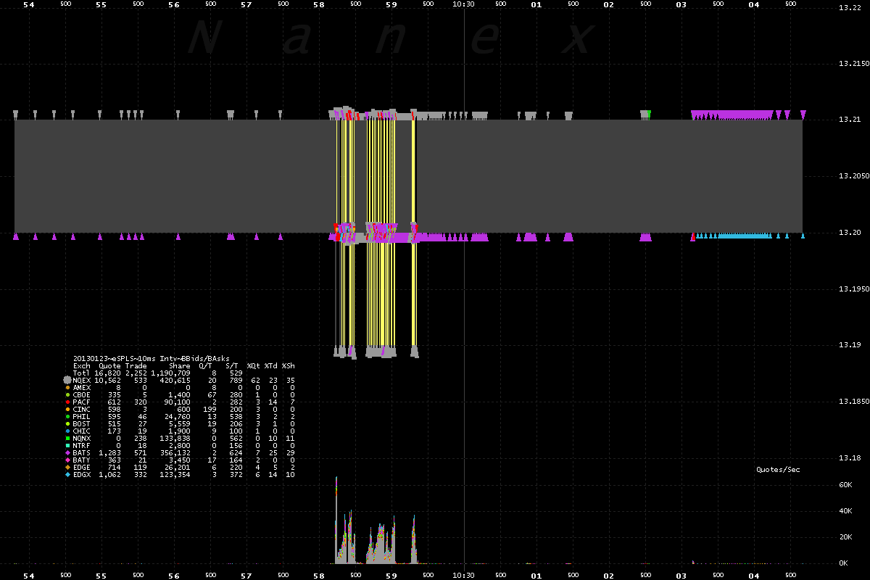
Task: Click the green PHIL legend dot
Action: pos(67,416)
